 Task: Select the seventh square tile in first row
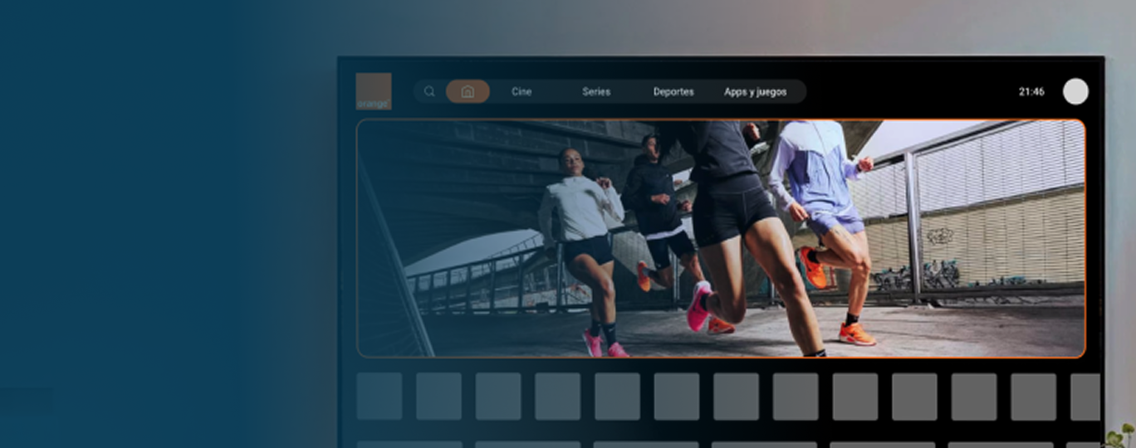pyautogui.click(x=737, y=397)
